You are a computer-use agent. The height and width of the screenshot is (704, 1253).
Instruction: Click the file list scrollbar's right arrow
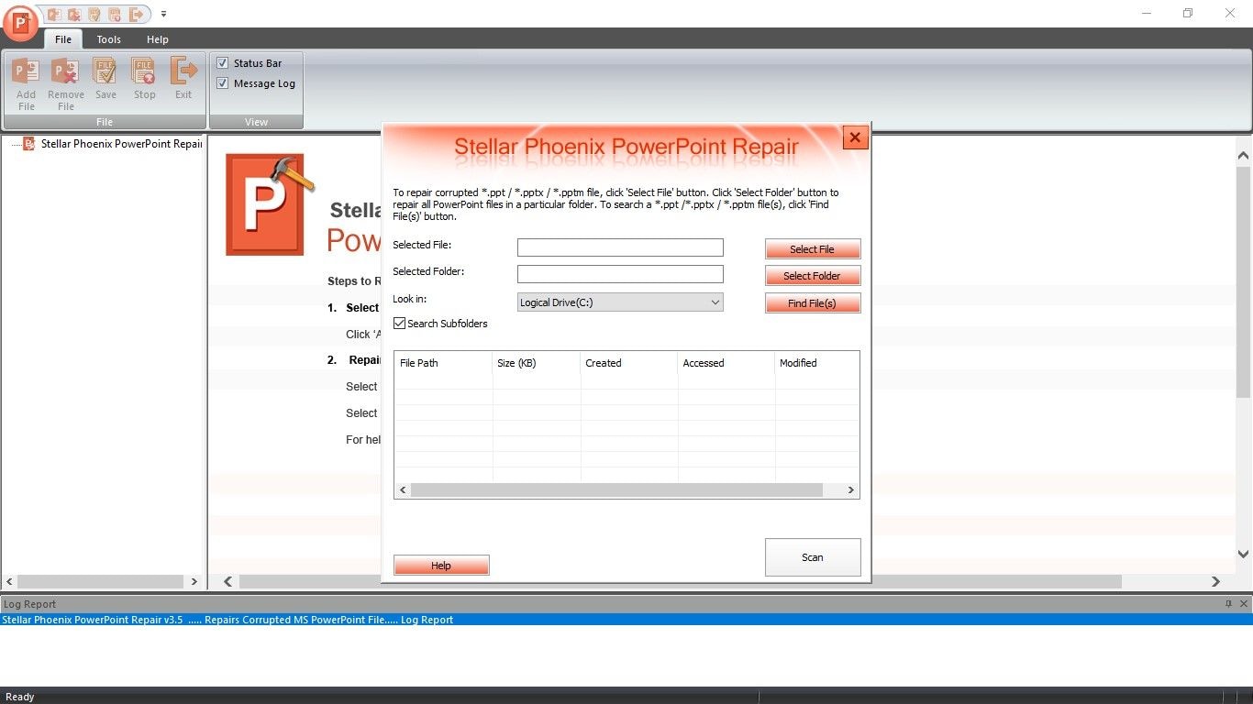[x=851, y=490]
